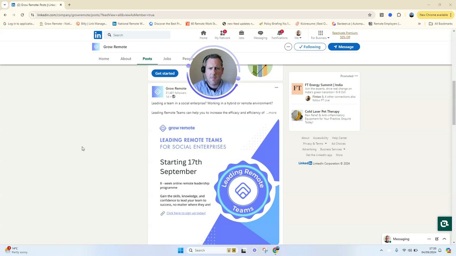The height and width of the screenshot is (256, 456).
Task: Open Grow Remote author name on post
Action: coord(176,89)
